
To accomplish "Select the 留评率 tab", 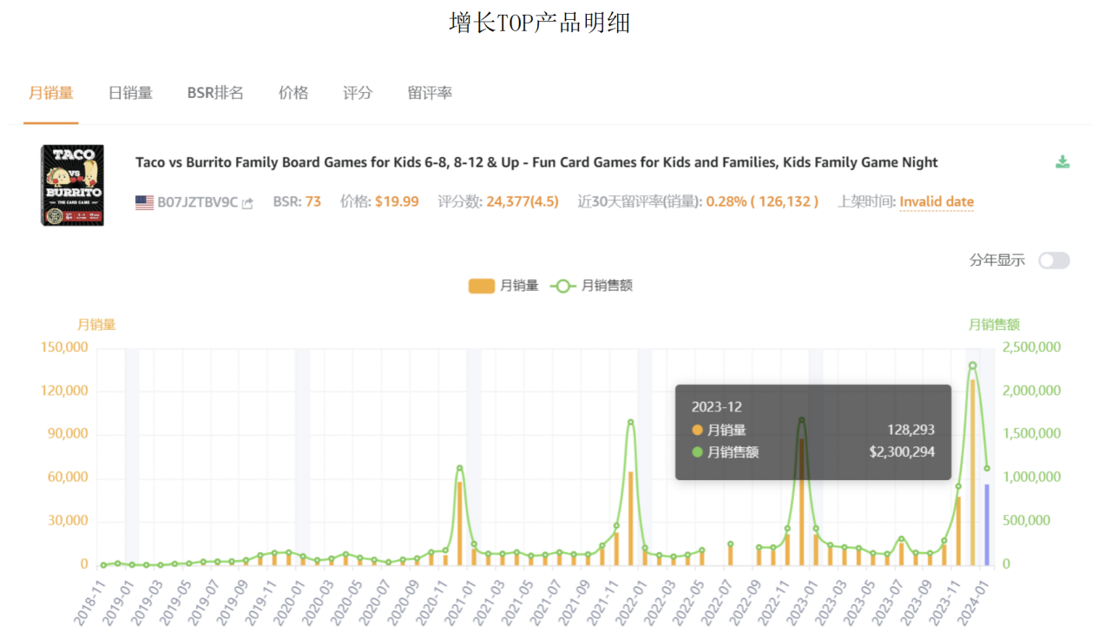I will pos(430,93).
